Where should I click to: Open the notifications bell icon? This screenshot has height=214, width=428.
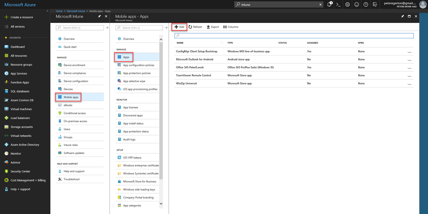click(329, 5)
